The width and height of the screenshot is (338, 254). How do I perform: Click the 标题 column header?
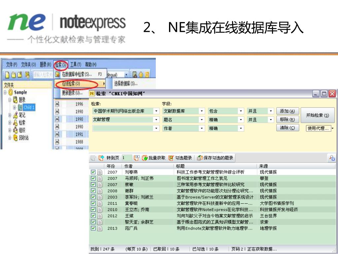pos(215,166)
